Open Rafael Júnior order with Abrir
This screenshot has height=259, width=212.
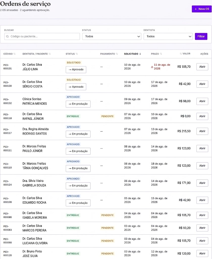pyautogui.click(x=202, y=116)
